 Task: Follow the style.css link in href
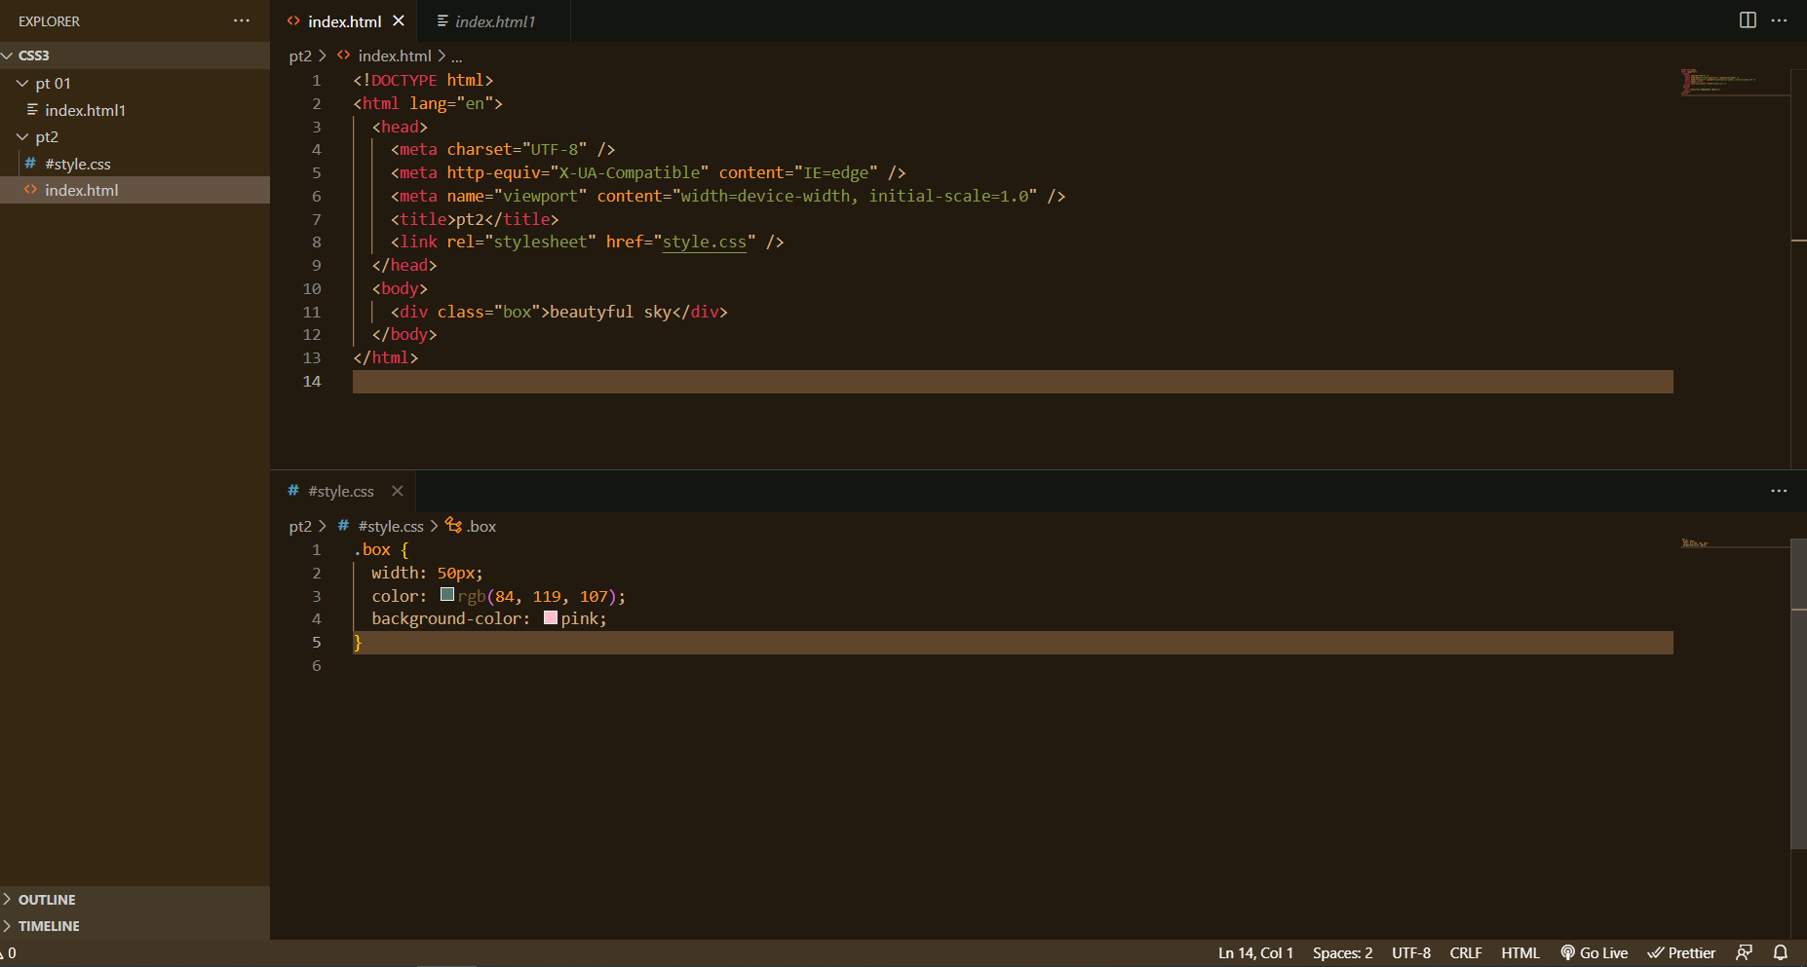pos(705,242)
